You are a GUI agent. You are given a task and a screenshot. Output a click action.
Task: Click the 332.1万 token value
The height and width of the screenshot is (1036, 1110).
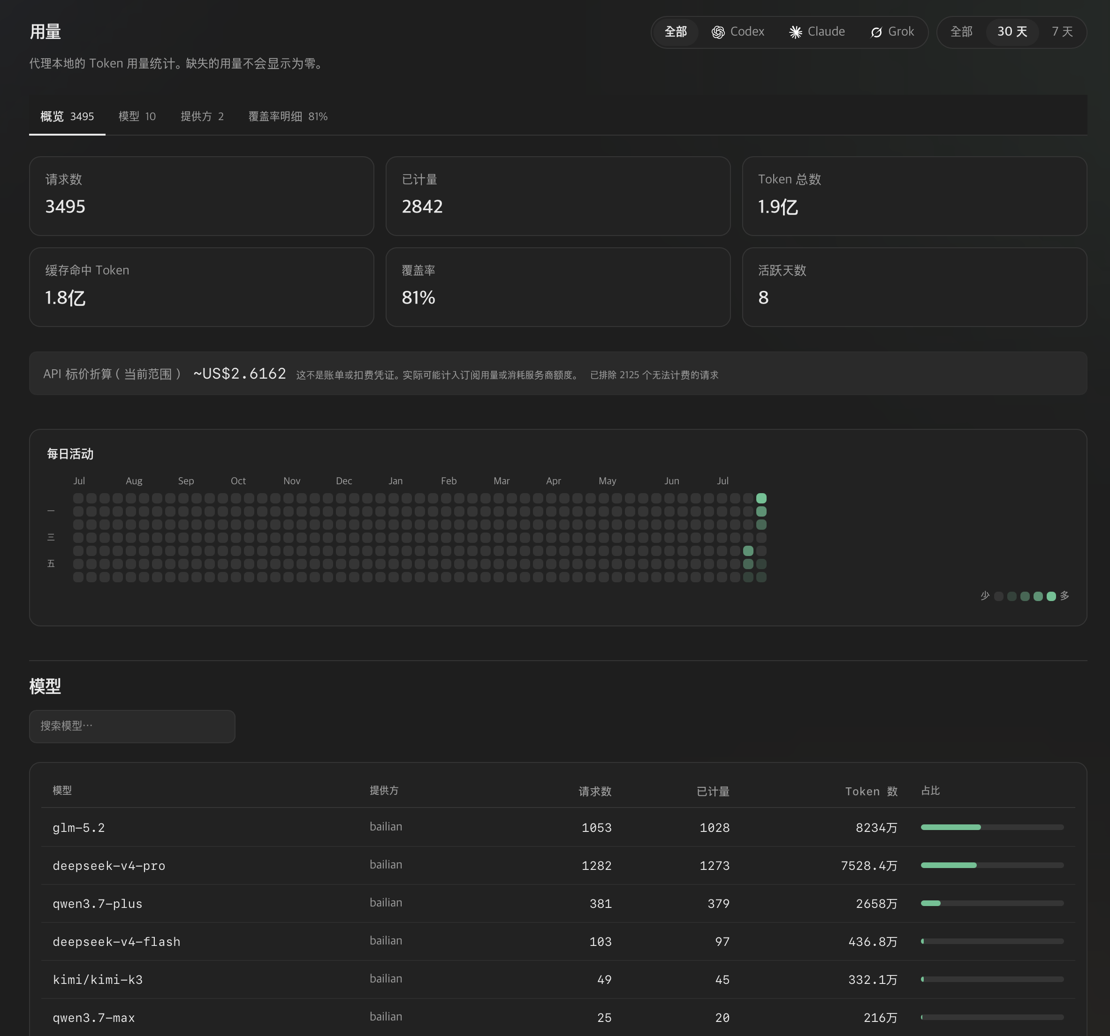coord(873,980)
